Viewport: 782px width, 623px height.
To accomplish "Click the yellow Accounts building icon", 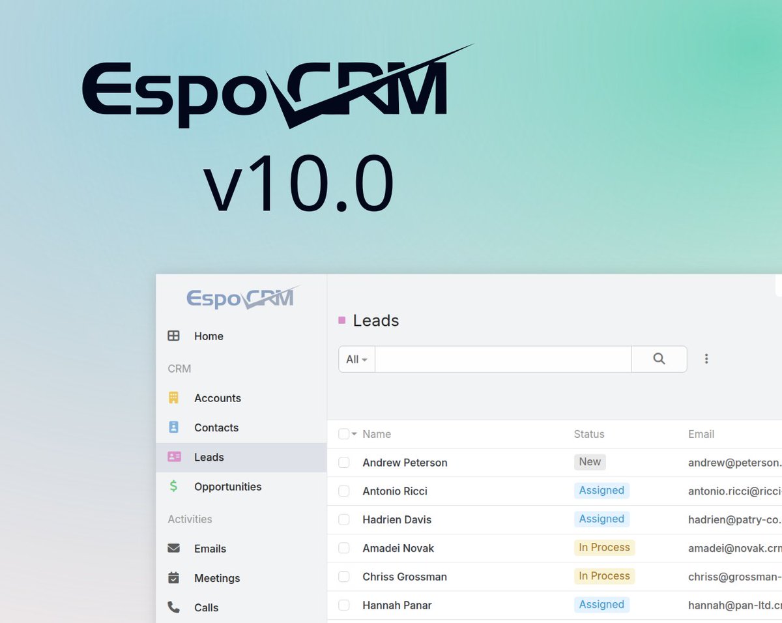I will point(173,398).
